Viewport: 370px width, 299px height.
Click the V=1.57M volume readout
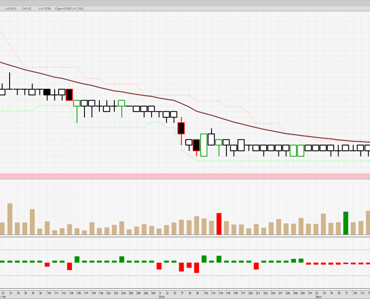(44, 8)
